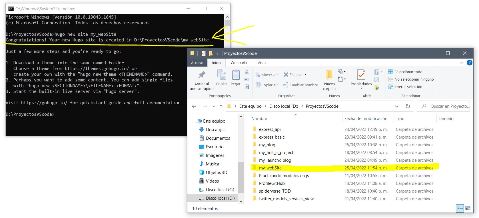Switch to the Vista tab
Viewport: 479px width, 218px height.
pyautogui.click(x=261, y=63)
